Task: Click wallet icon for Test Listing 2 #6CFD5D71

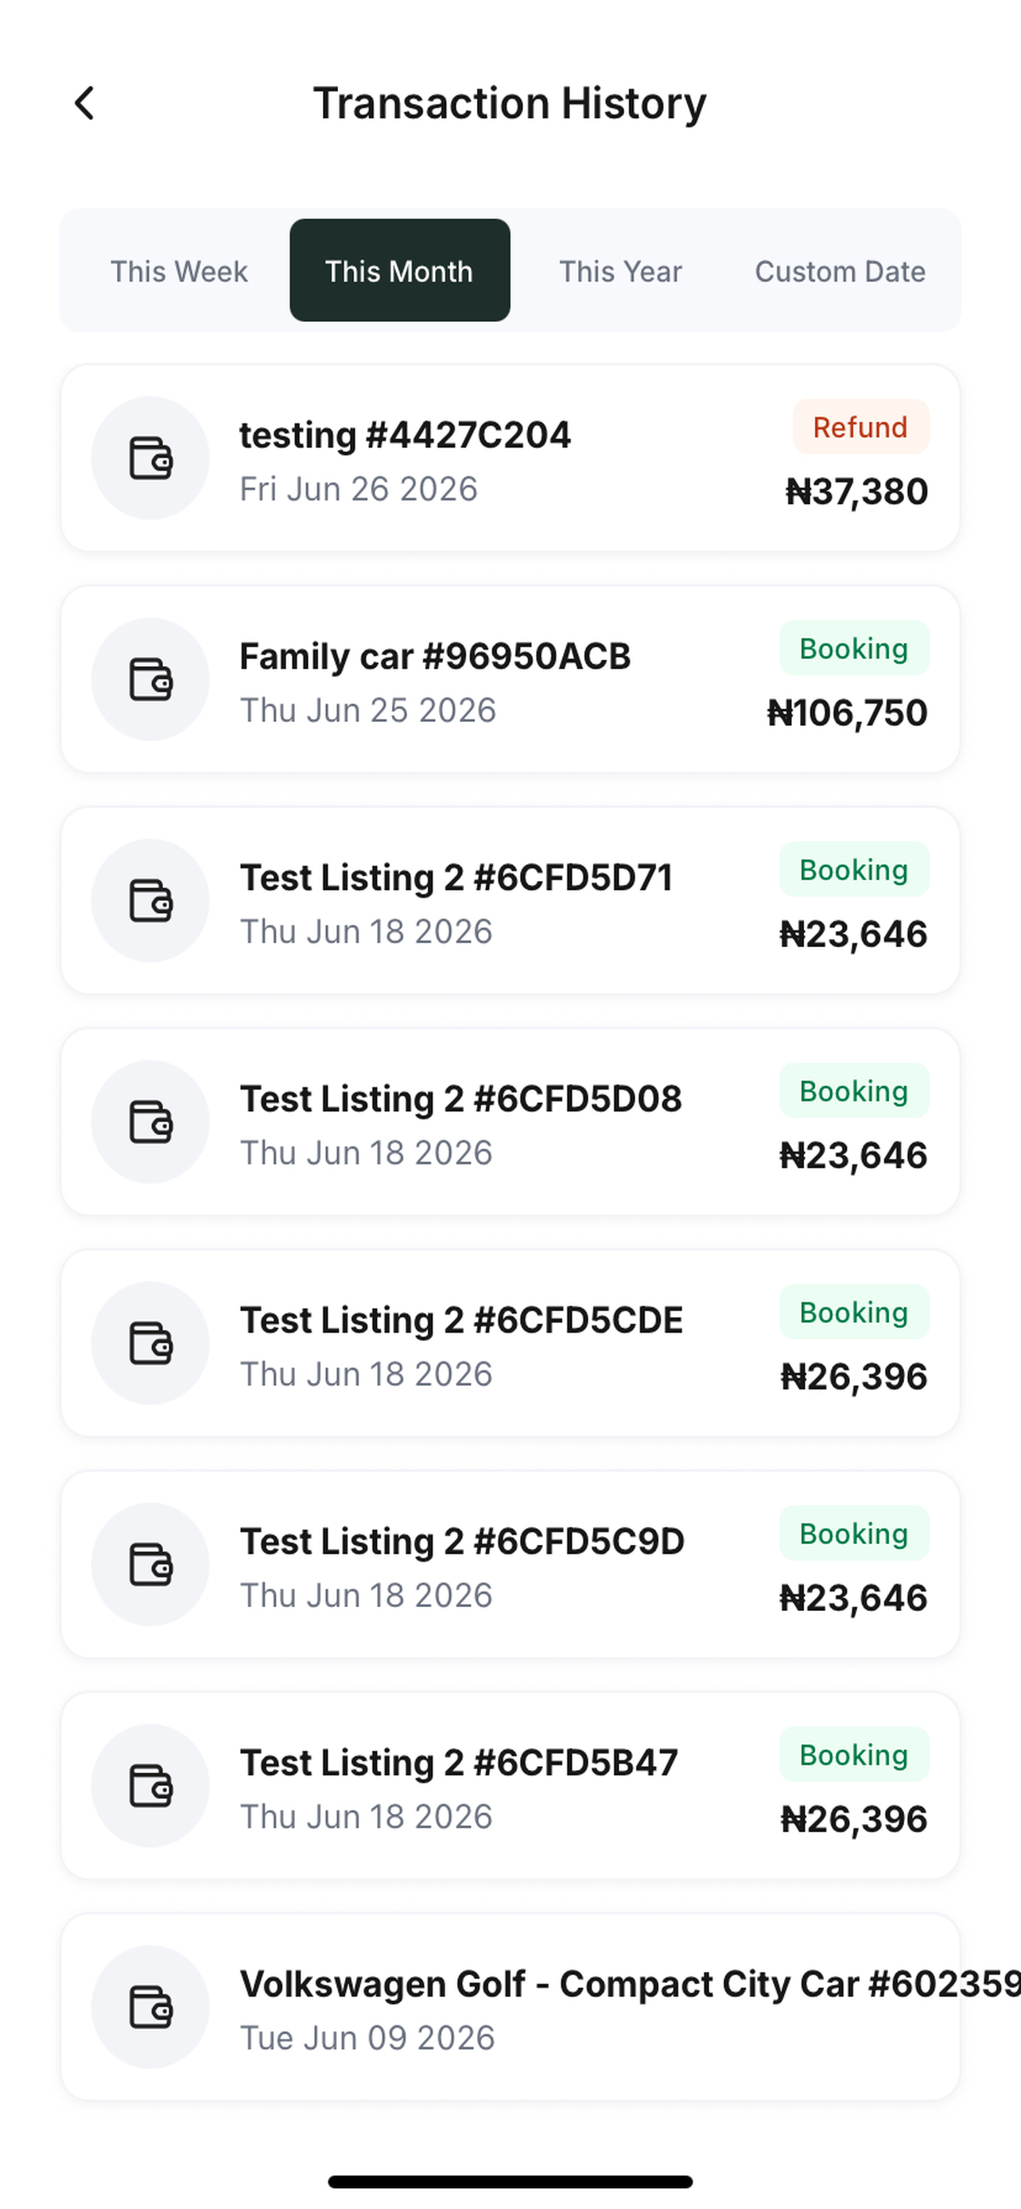Action: point(151,900)
